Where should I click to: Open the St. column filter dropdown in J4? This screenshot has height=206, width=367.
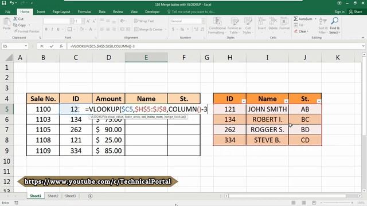click(x=319, y=101)
